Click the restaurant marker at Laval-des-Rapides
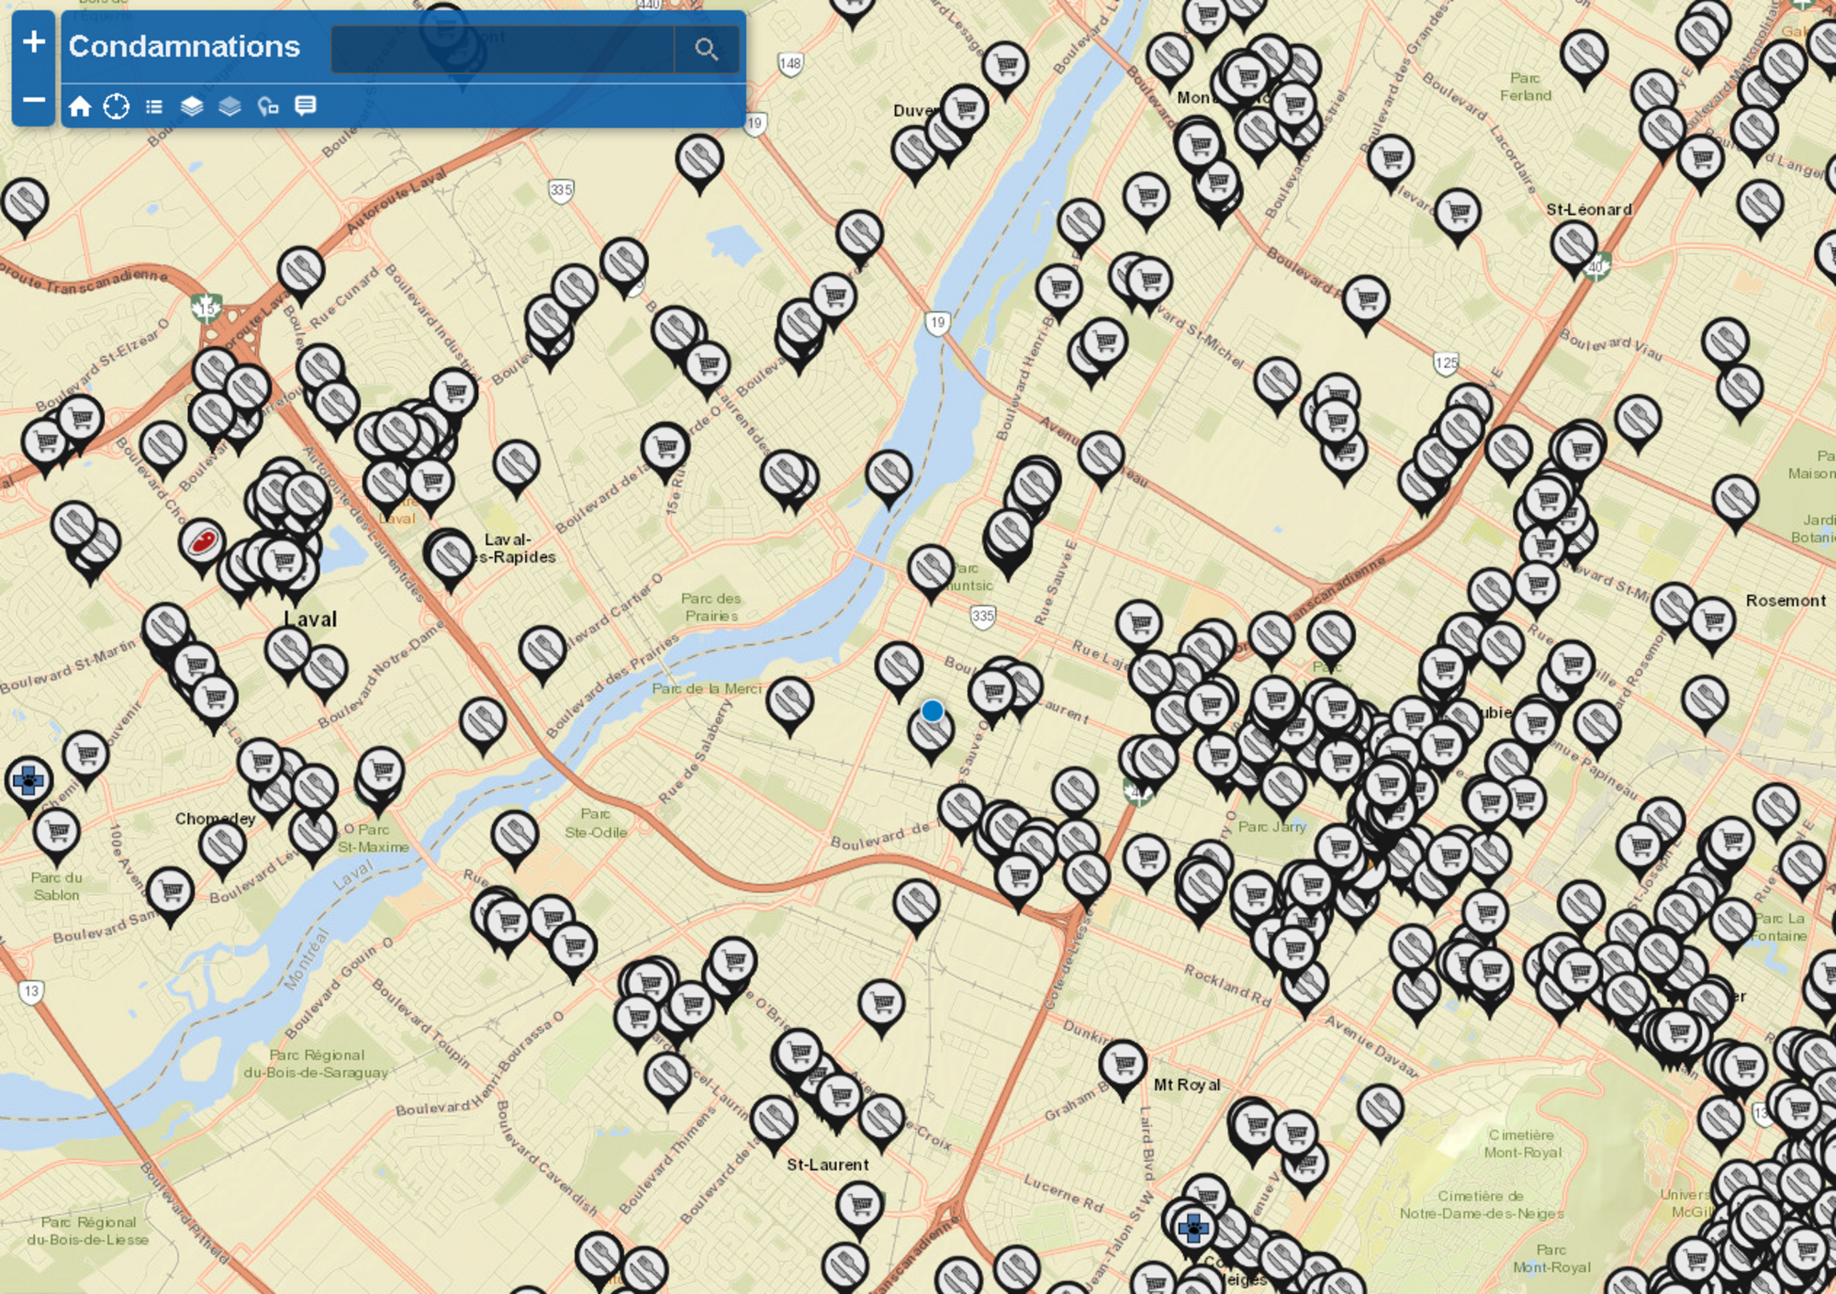 (x=449, y=554)
